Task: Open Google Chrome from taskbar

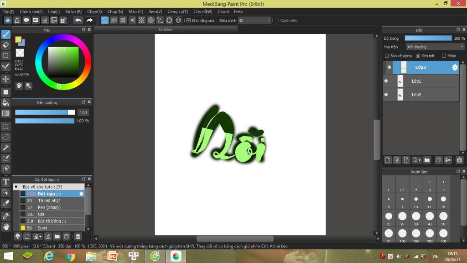Action: [70, 257]
